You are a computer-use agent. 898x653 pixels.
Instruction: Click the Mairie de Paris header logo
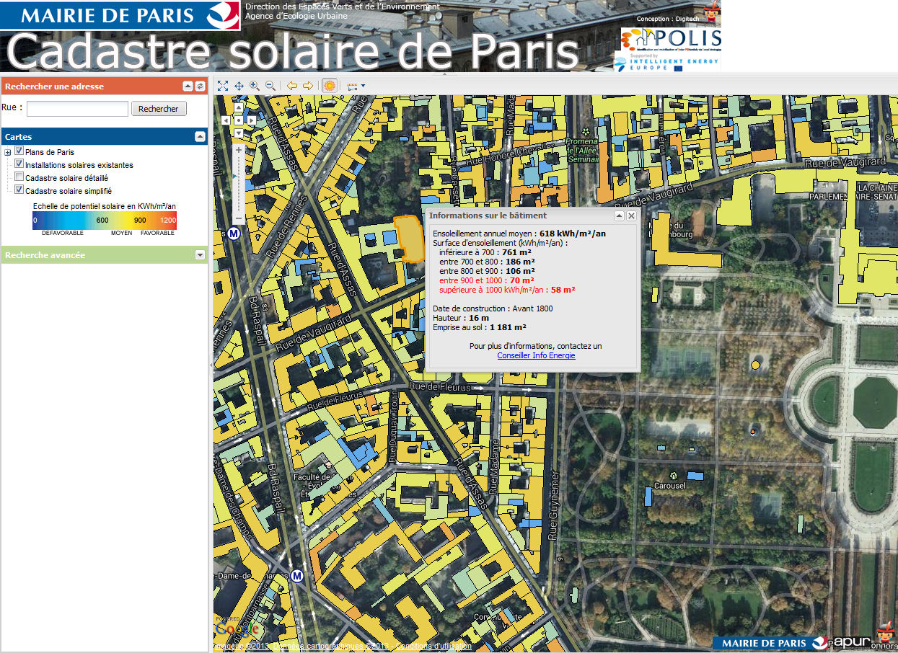tap(120, 15)
